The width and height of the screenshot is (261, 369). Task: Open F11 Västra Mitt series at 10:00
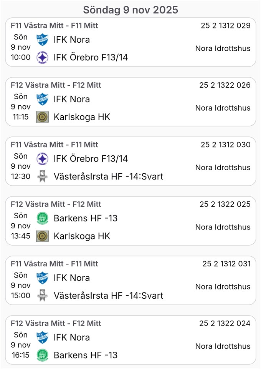(x=54, y=26)
